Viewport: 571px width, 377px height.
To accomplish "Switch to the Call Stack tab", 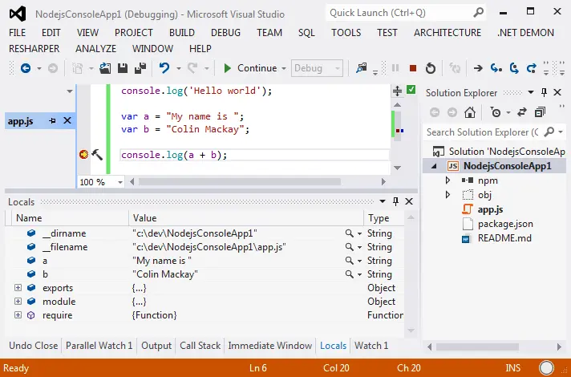I will (x=200, y=345).
